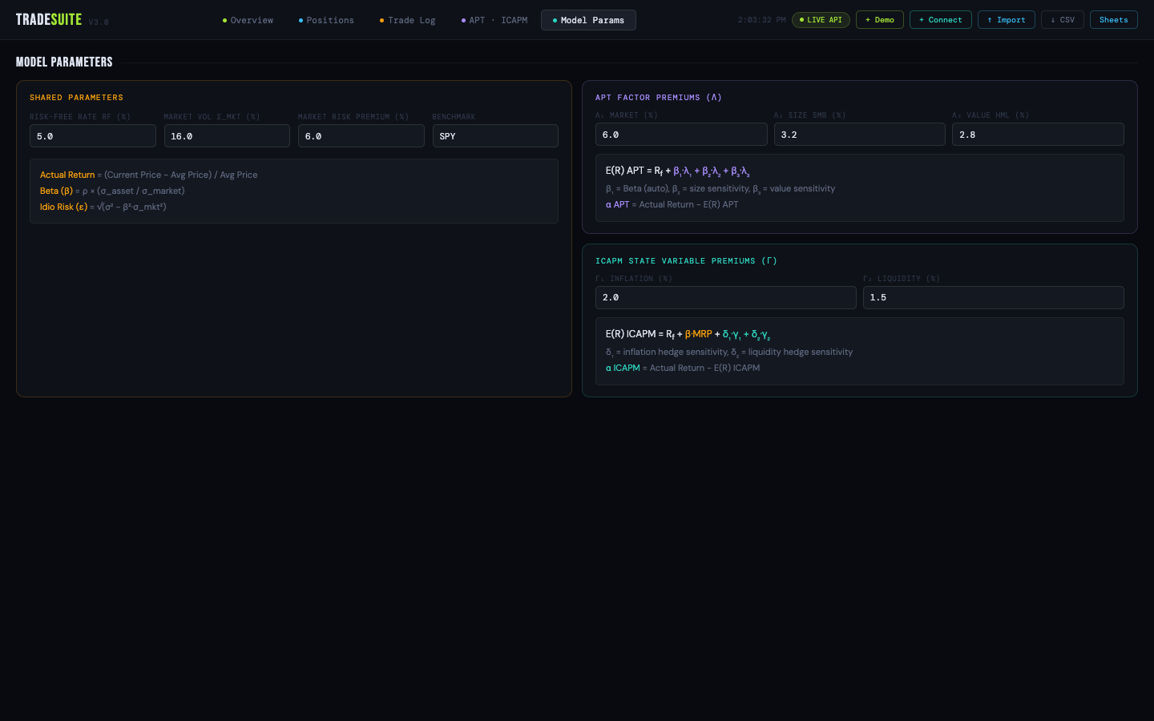
Task: Click the α APT formula line
Action: tap(672, 204)
